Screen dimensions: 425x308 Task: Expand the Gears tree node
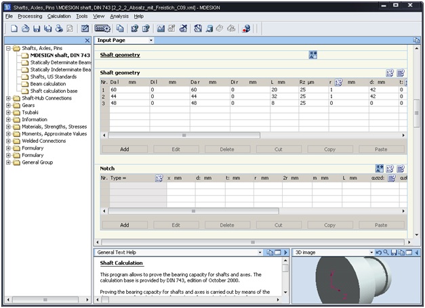pyautogui.click(x=8, y=106)
